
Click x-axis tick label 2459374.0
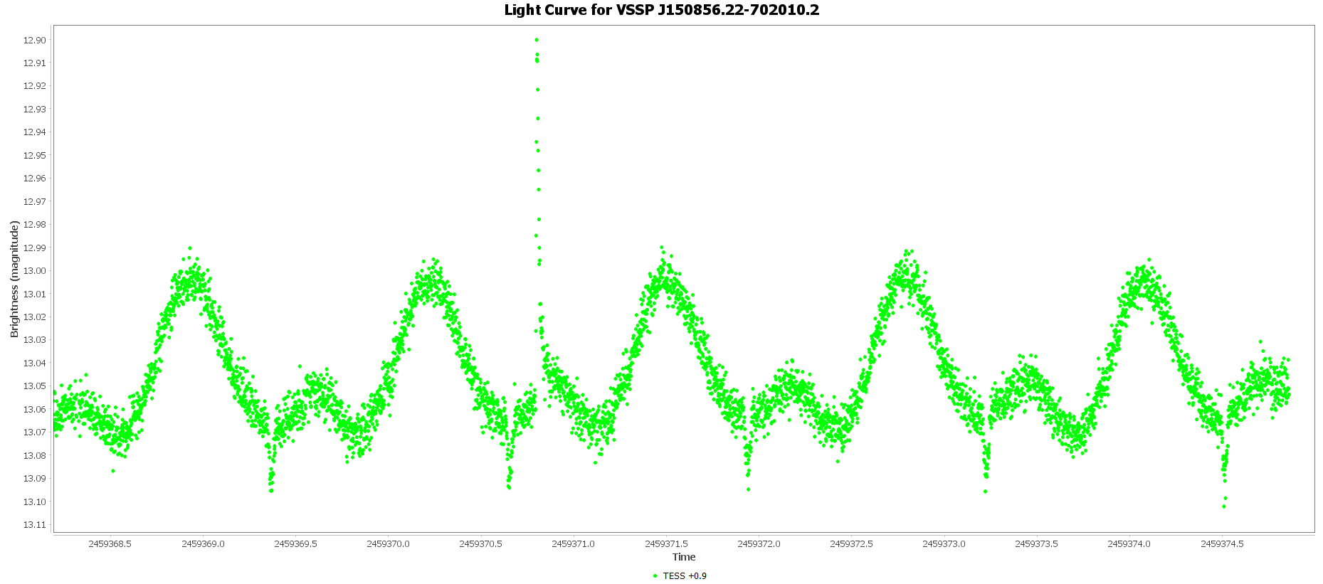point(1129,543)
